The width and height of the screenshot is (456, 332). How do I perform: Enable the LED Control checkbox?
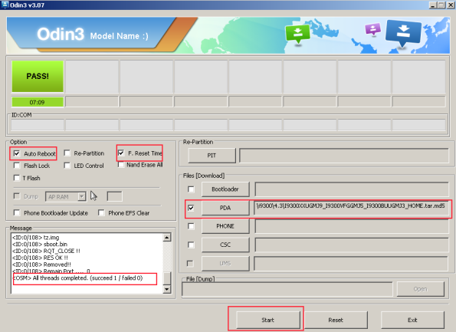(x=67, y=166)
